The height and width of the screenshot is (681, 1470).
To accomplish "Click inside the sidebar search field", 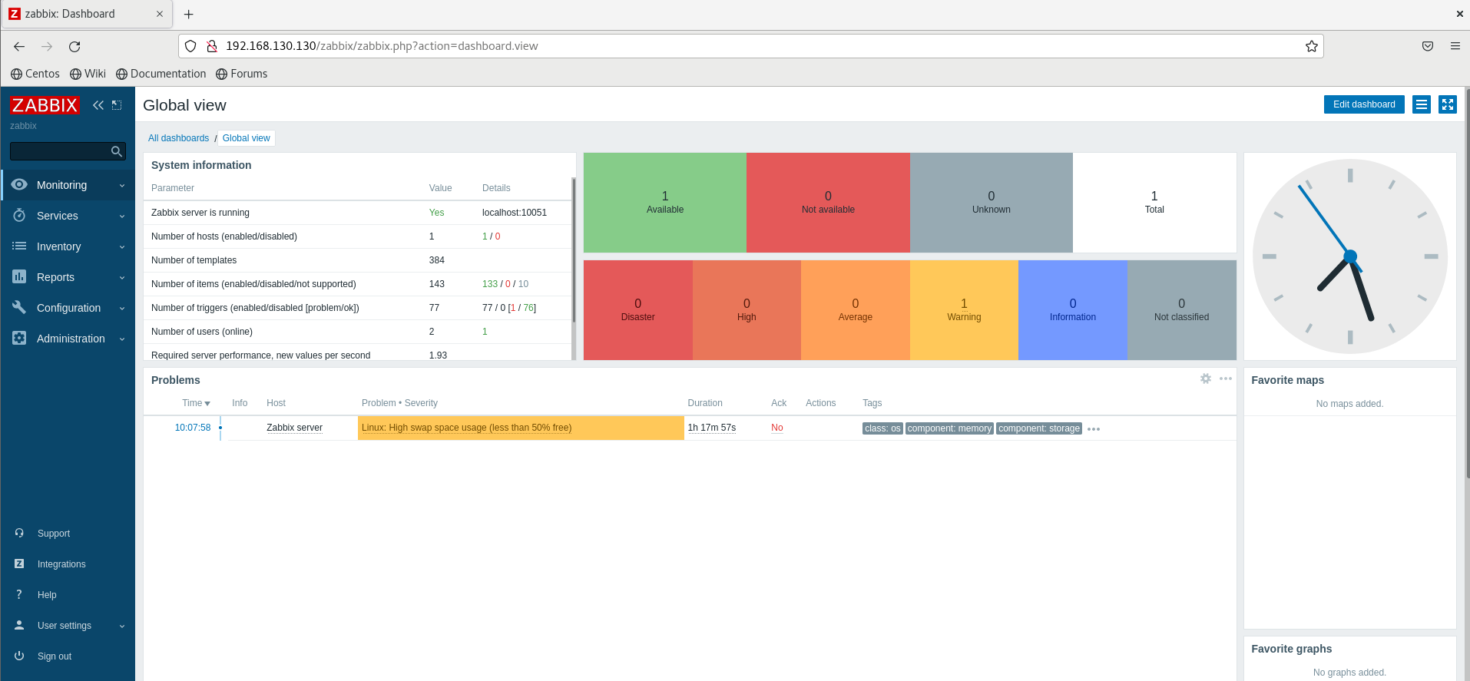I will pos(60,151).
